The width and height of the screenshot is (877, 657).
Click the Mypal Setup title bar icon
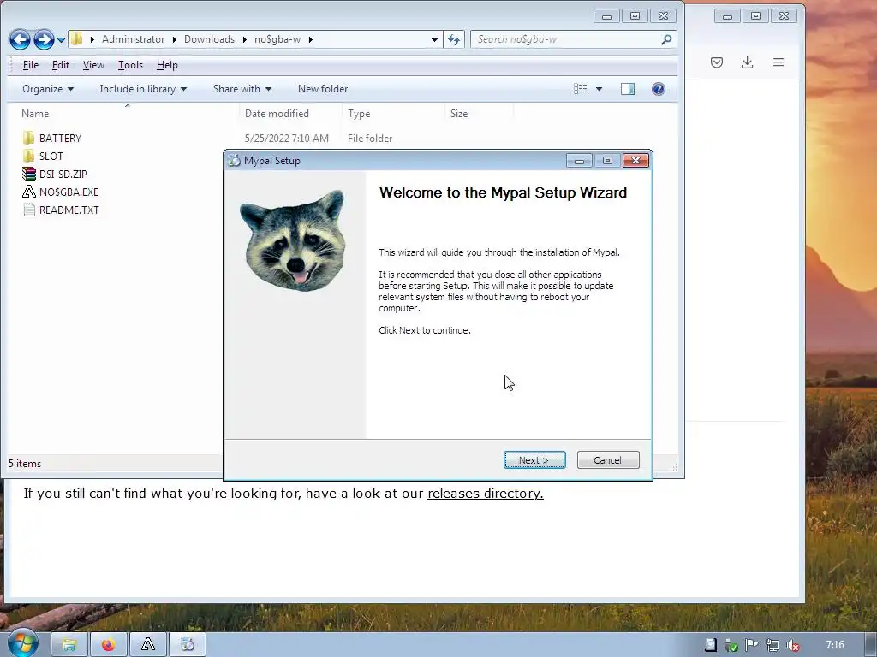(x=235, y=160)
